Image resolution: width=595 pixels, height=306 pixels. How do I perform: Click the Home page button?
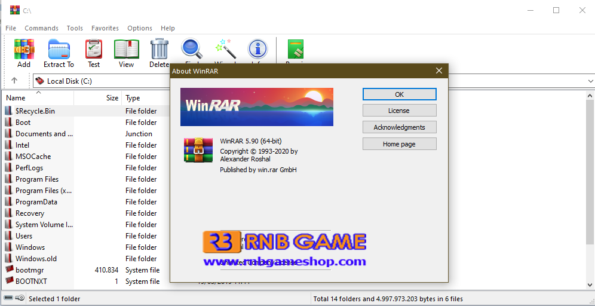click(399, 144)
